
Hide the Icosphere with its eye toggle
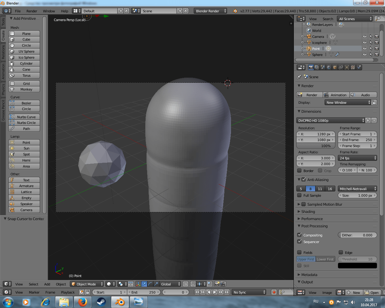tap(365, 42)
